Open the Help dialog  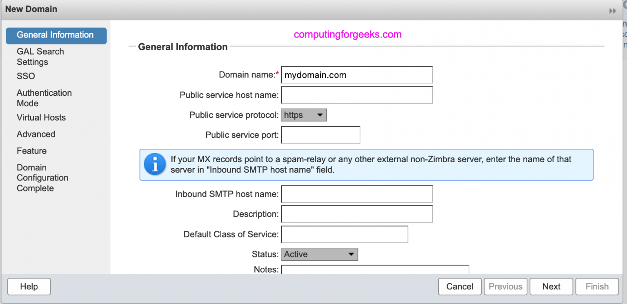[x=29, y=286]
